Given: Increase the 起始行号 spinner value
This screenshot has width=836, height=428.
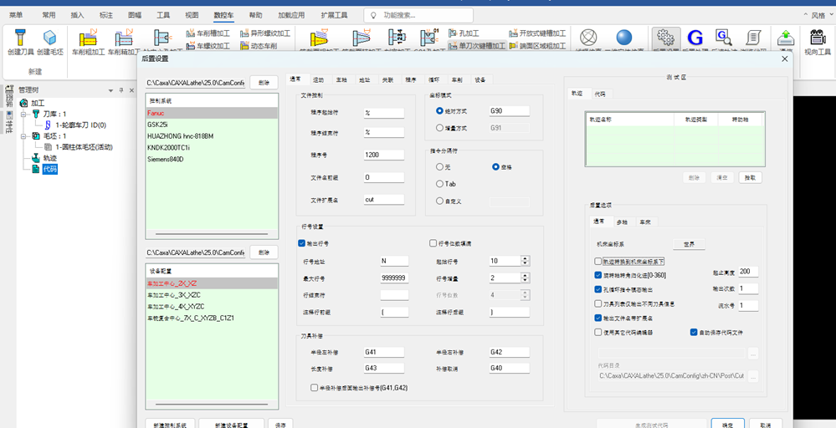Looking at the screenshot, I should 526,258.
